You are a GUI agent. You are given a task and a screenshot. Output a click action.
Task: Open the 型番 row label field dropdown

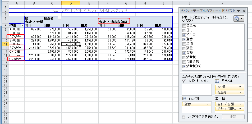point(207,104)
